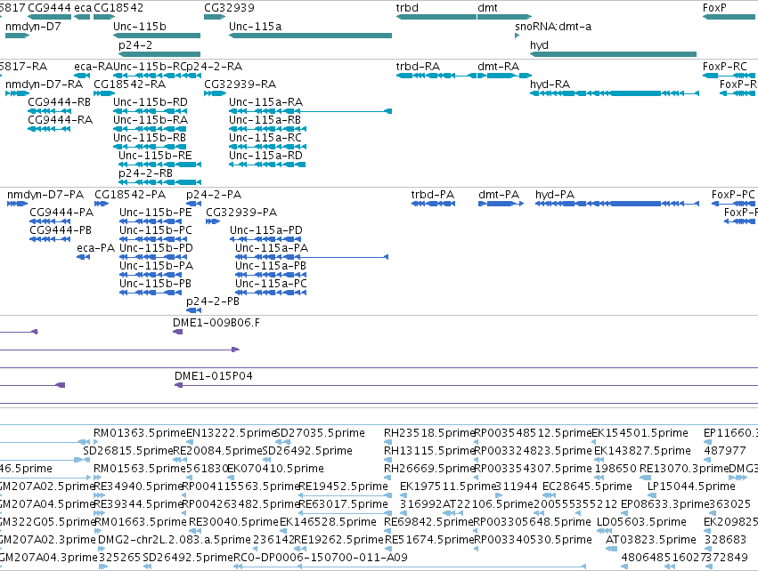Select transcript CG9444-RA label
Screen dimensions: 758x571
point(60,120)
